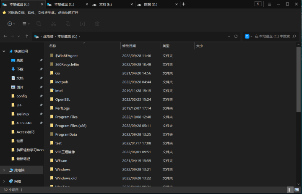The height and width of the screenshot is (194, 302).
Task: Select the Windows.old folder
Action: click(x=66, y=178)
